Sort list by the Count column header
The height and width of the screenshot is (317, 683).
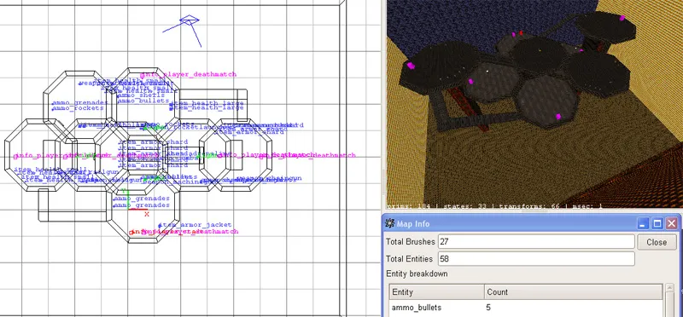coord(573,291)
